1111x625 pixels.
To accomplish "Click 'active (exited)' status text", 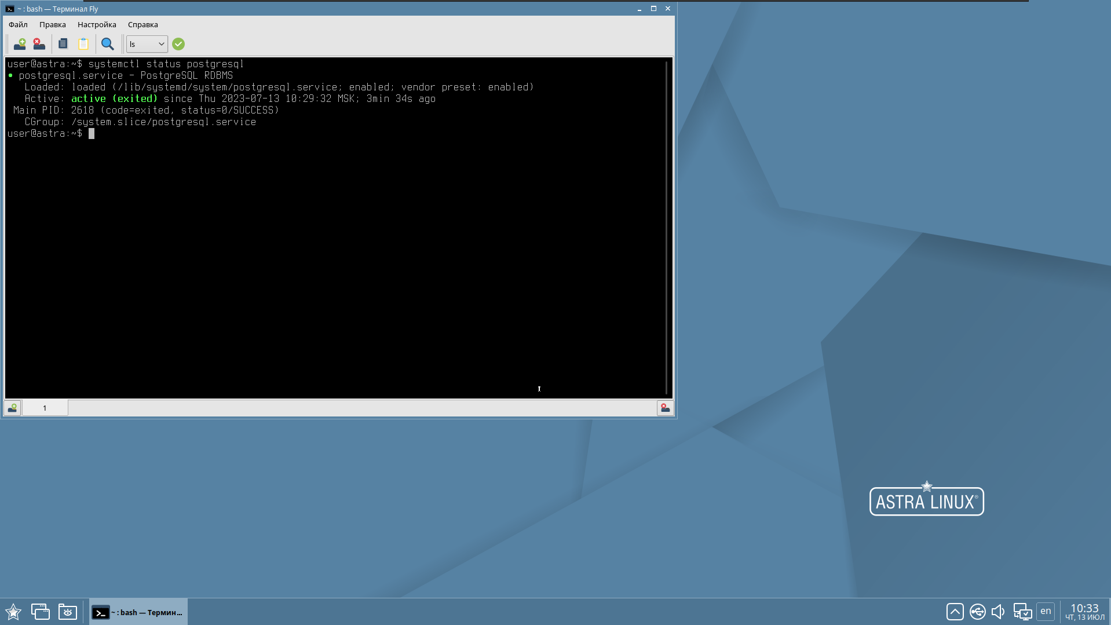I will point(114,98).
